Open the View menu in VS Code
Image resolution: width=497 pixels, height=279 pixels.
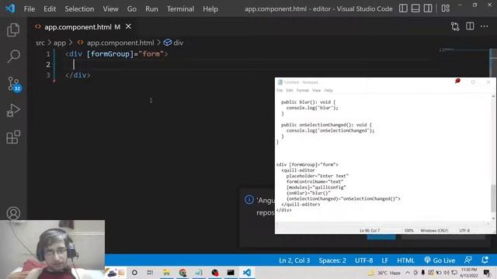pyautogui.click(x=110, y=9)
